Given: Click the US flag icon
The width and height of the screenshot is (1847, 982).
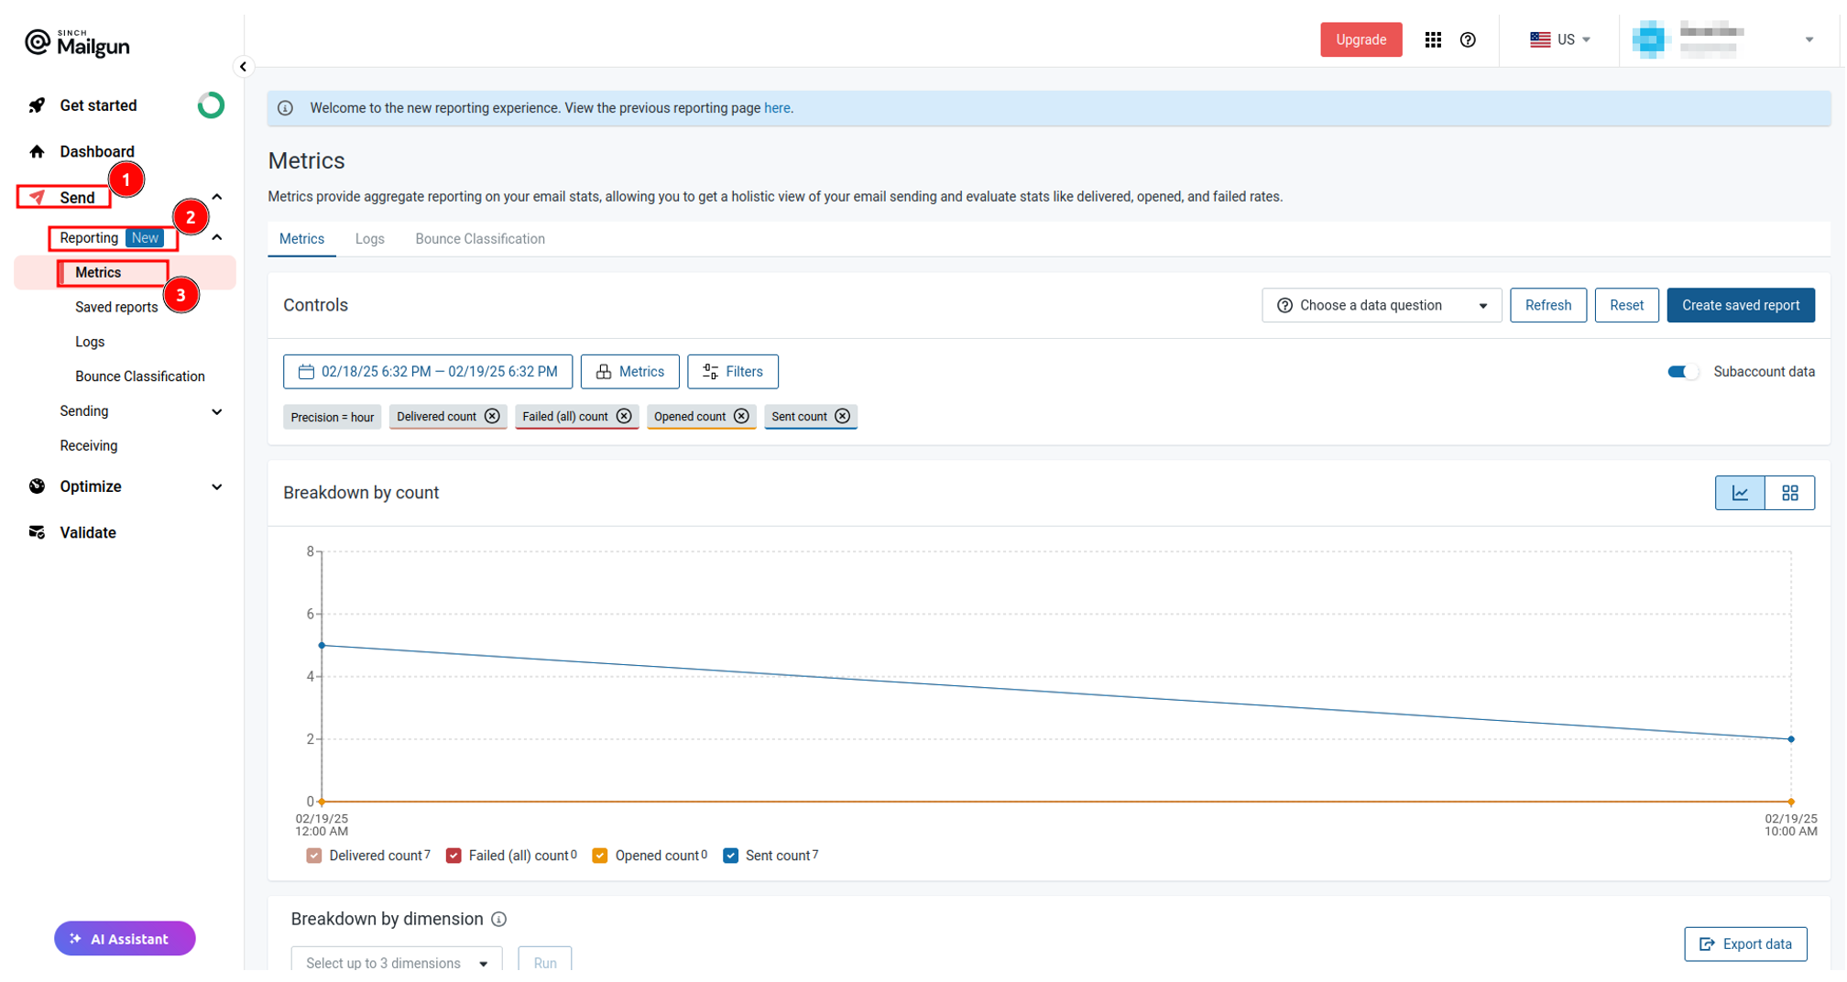Looking at the screenshot, I should click(1540, 39).
